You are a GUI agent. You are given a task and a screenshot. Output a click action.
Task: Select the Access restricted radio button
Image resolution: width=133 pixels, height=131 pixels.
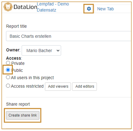click(8, 86)
